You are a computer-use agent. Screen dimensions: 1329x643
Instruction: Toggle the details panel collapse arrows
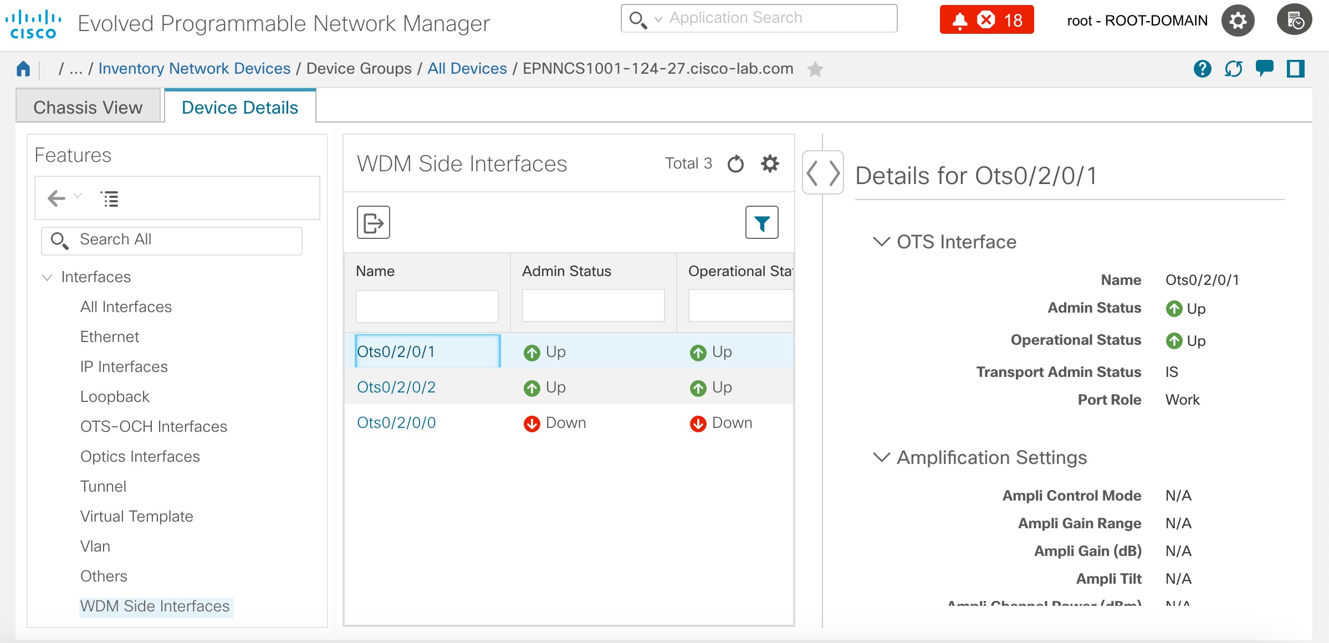click(x=823, y=173)
